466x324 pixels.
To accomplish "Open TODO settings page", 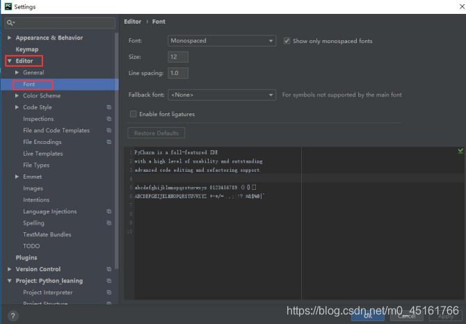I will [x=31, y=246].
